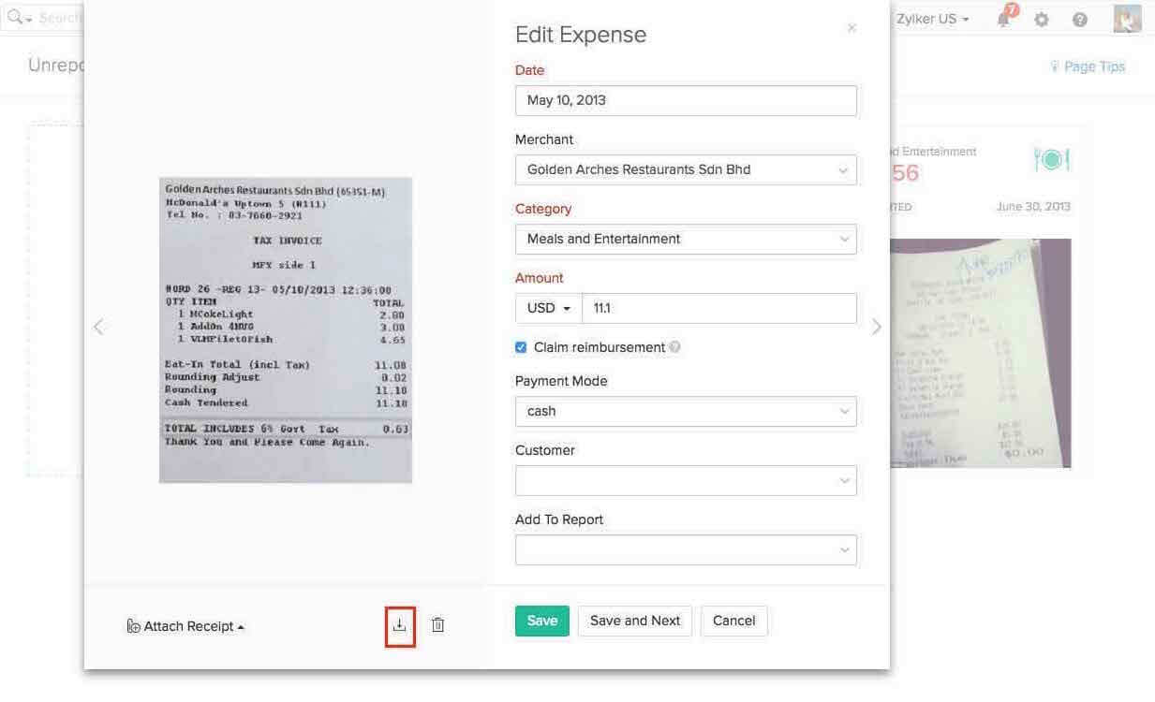Open Zylker US organization switcher
The image size is (1155, 702).
[932, 19]
